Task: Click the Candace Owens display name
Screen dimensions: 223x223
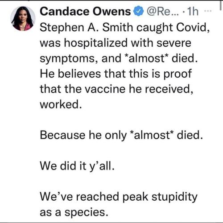Action: point(85,12)
